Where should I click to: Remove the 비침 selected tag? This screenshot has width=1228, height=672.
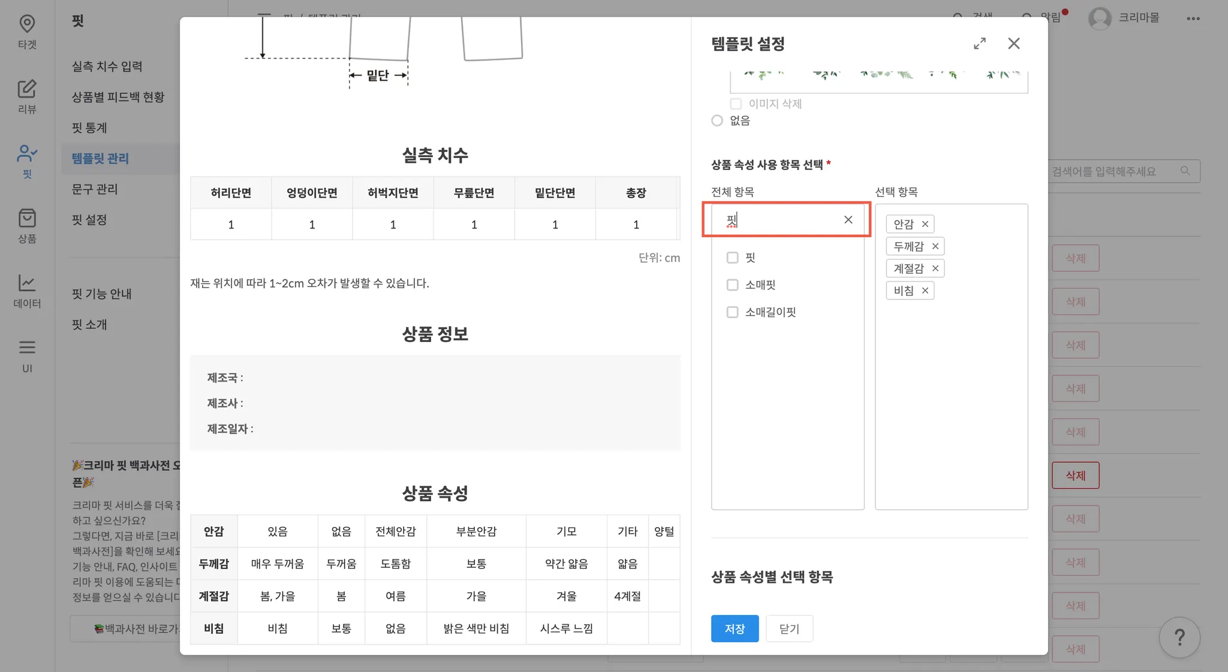point(925,290)
